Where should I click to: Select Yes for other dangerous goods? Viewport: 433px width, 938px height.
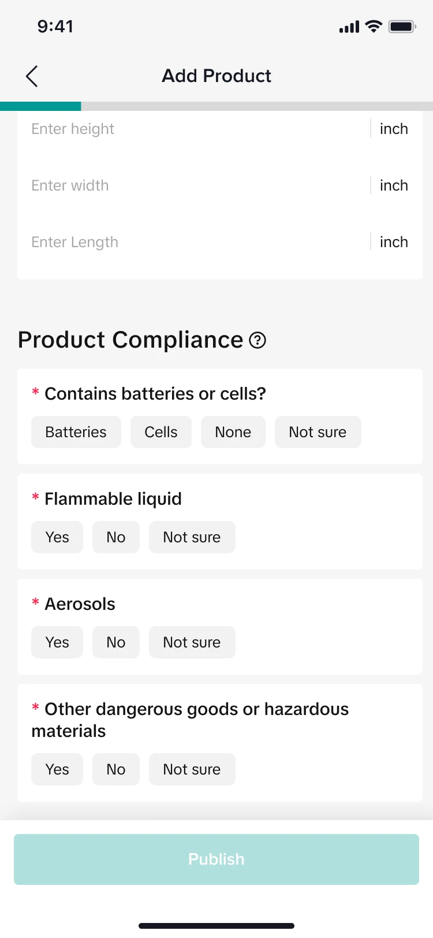57,769
